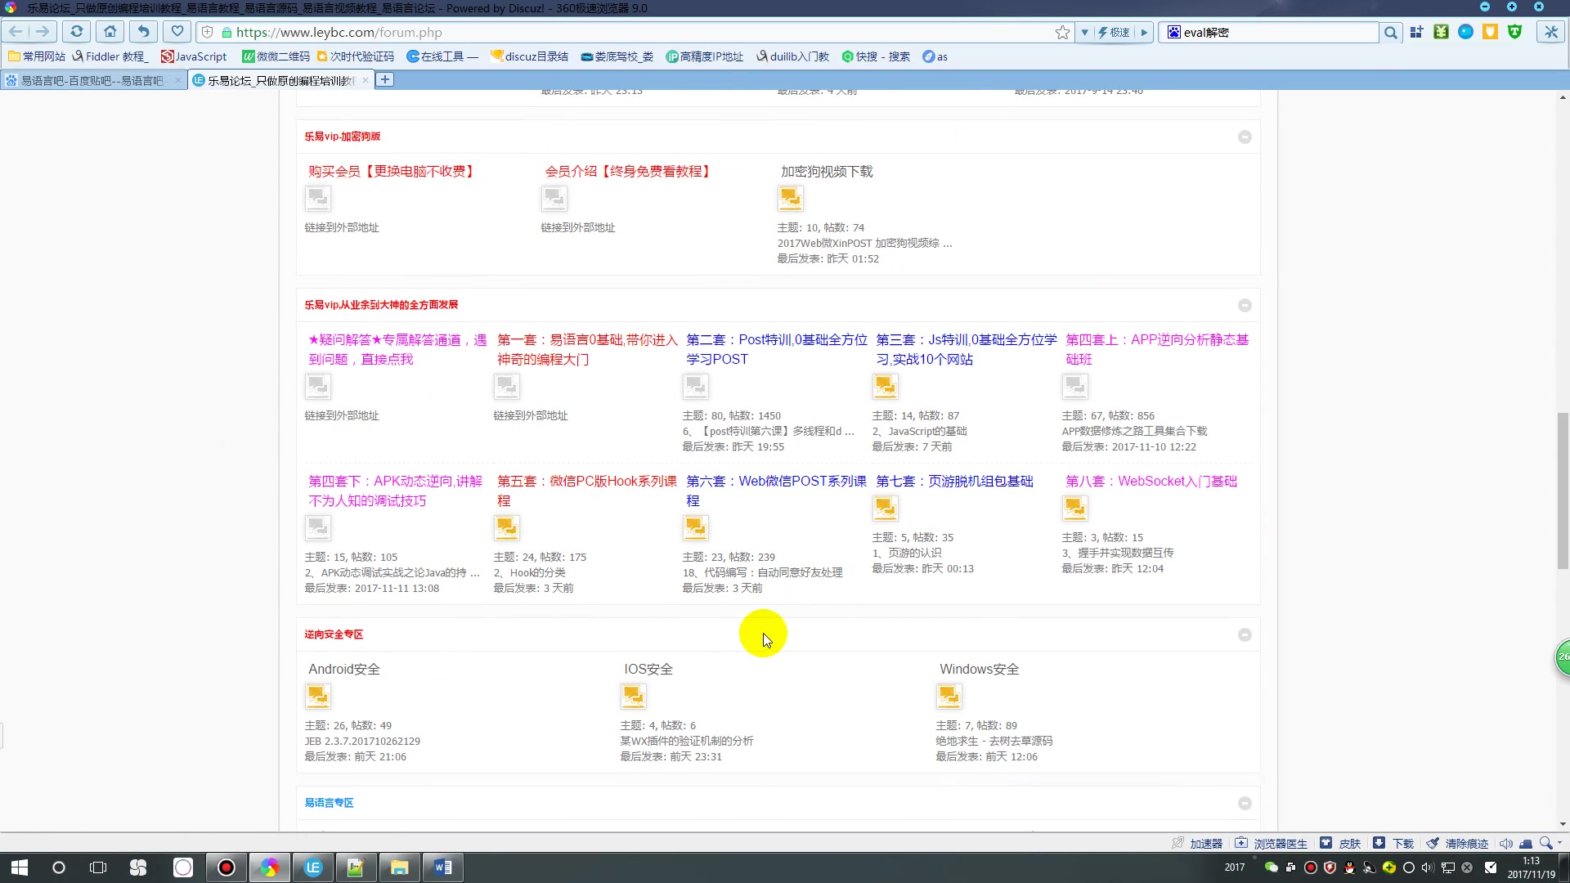Open 在线工具 bookmark

pyautogui.click(x=442, y=56)
